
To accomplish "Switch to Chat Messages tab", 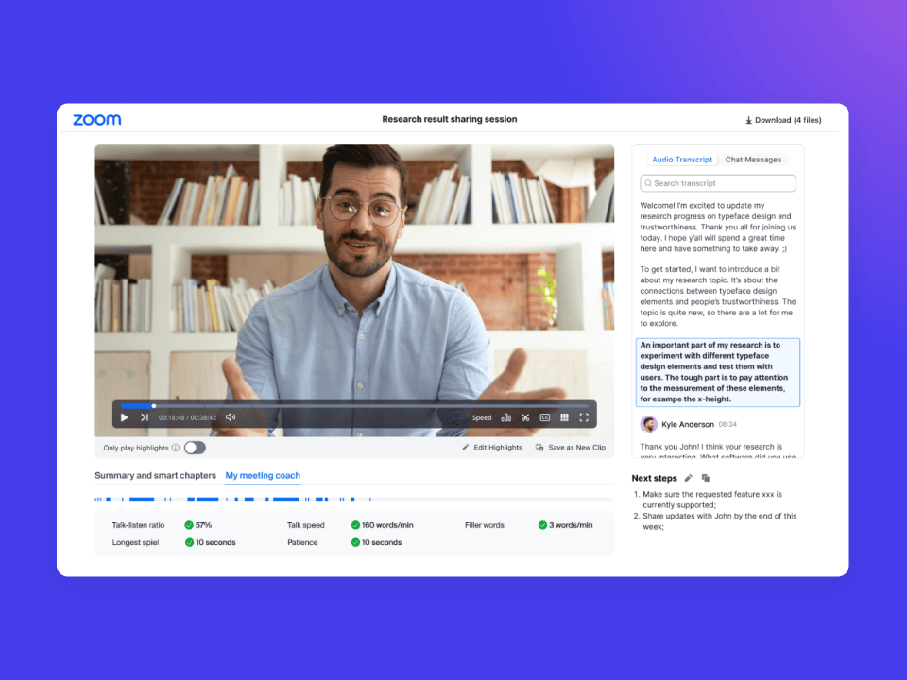I will pos(753,160).
